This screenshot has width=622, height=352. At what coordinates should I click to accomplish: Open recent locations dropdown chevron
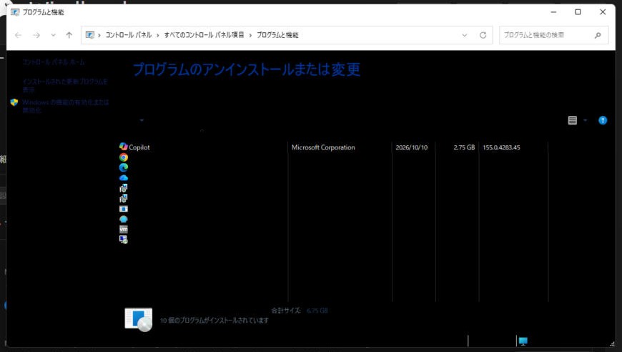click(x=53, y=35)
